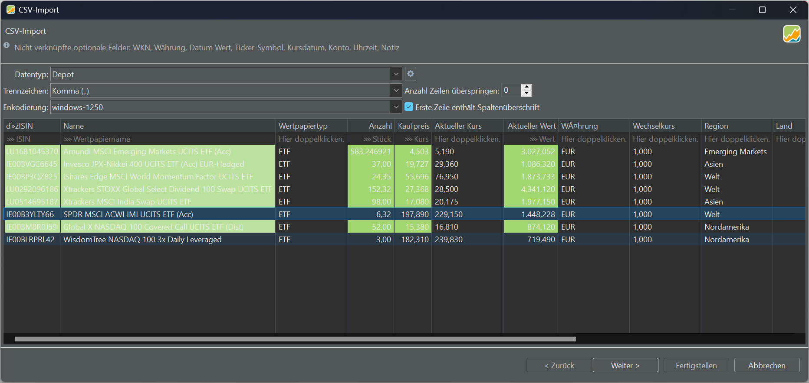Screen dimensions: 809x383
Task: Click the Kaufpreis value 197,890
Action: (x=413, y=214)
